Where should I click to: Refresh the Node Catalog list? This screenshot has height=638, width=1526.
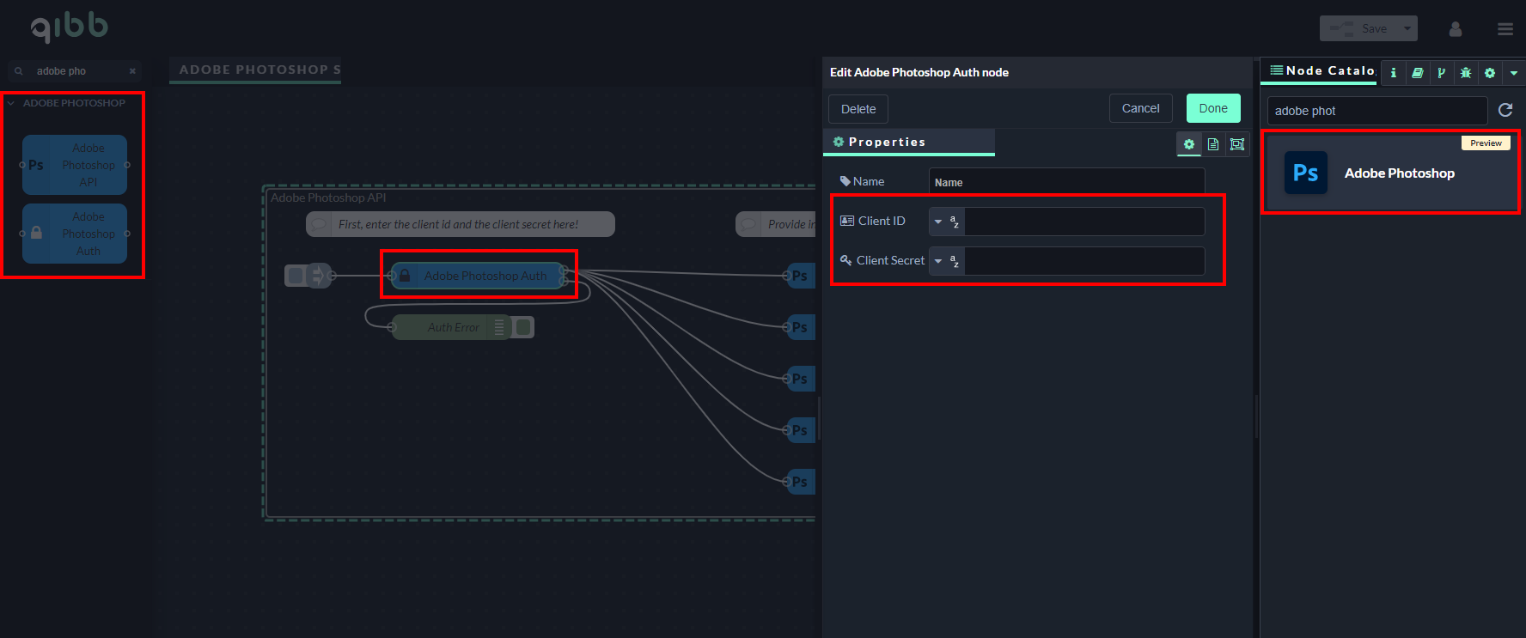1505,110
